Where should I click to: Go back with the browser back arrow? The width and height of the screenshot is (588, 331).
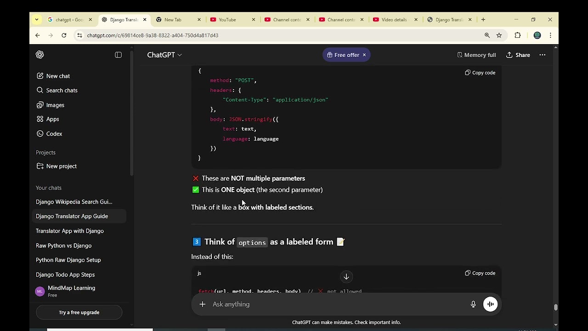(x=38, y=35)
